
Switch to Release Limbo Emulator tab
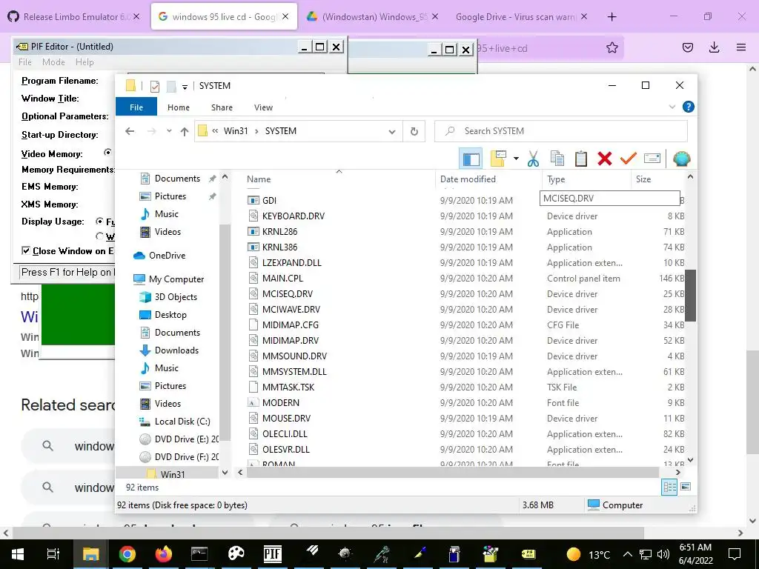coord(75,16)
